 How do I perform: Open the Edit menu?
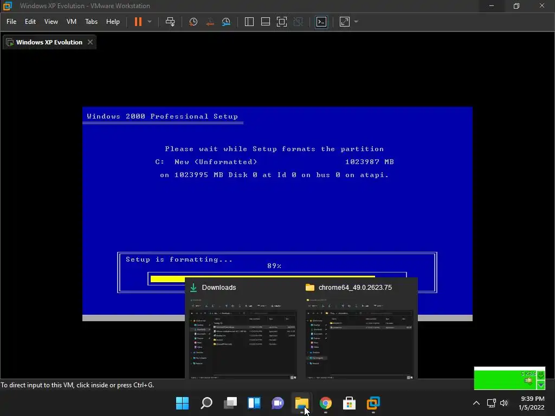pos(30,22)
